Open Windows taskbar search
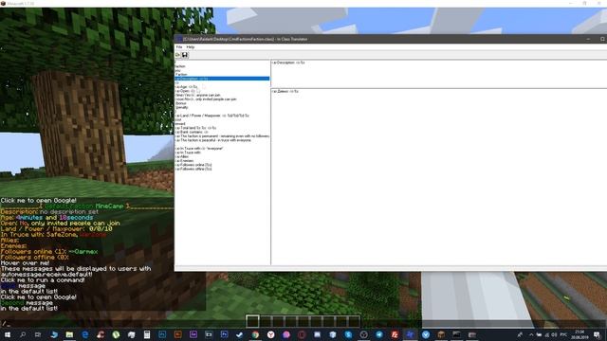Screen dimensions: 607x341 click(23, 334)
